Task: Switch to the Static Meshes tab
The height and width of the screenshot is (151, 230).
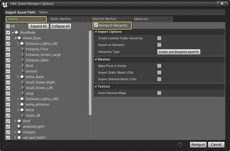Action: click(61, 19)
